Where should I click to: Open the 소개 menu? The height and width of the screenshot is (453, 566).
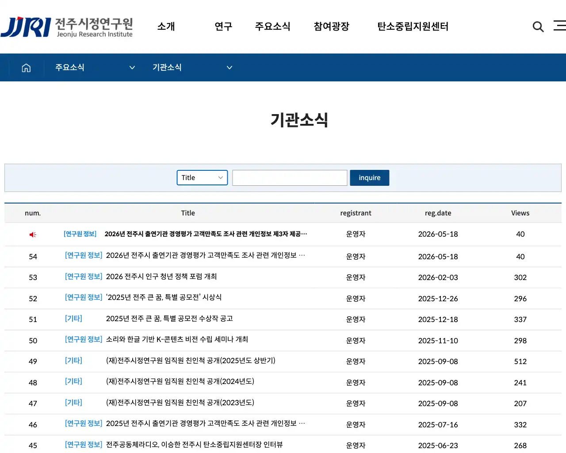[x=166, y=27]
